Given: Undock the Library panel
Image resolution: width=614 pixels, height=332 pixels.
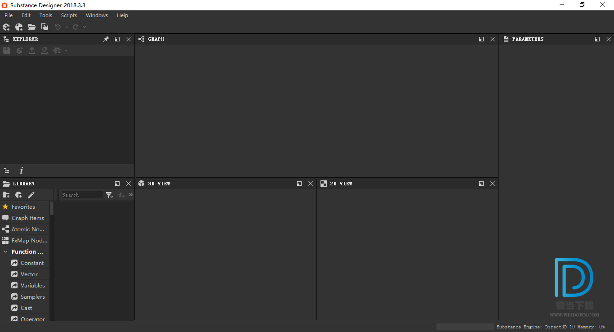Looking at the screenshot, I should [117, 184].
